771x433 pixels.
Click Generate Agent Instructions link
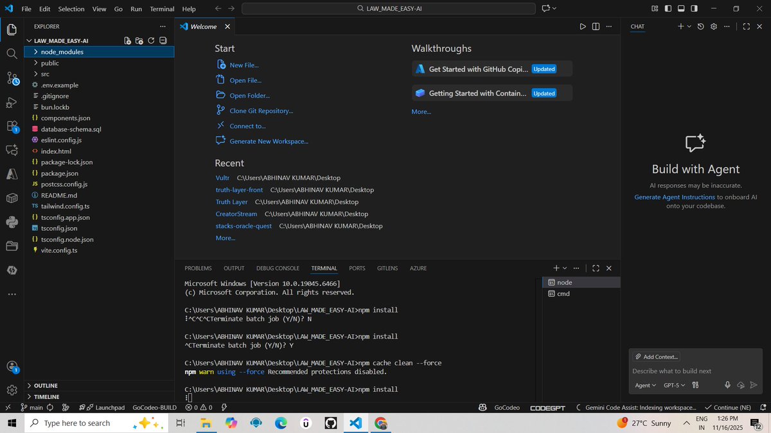point(675,197)
